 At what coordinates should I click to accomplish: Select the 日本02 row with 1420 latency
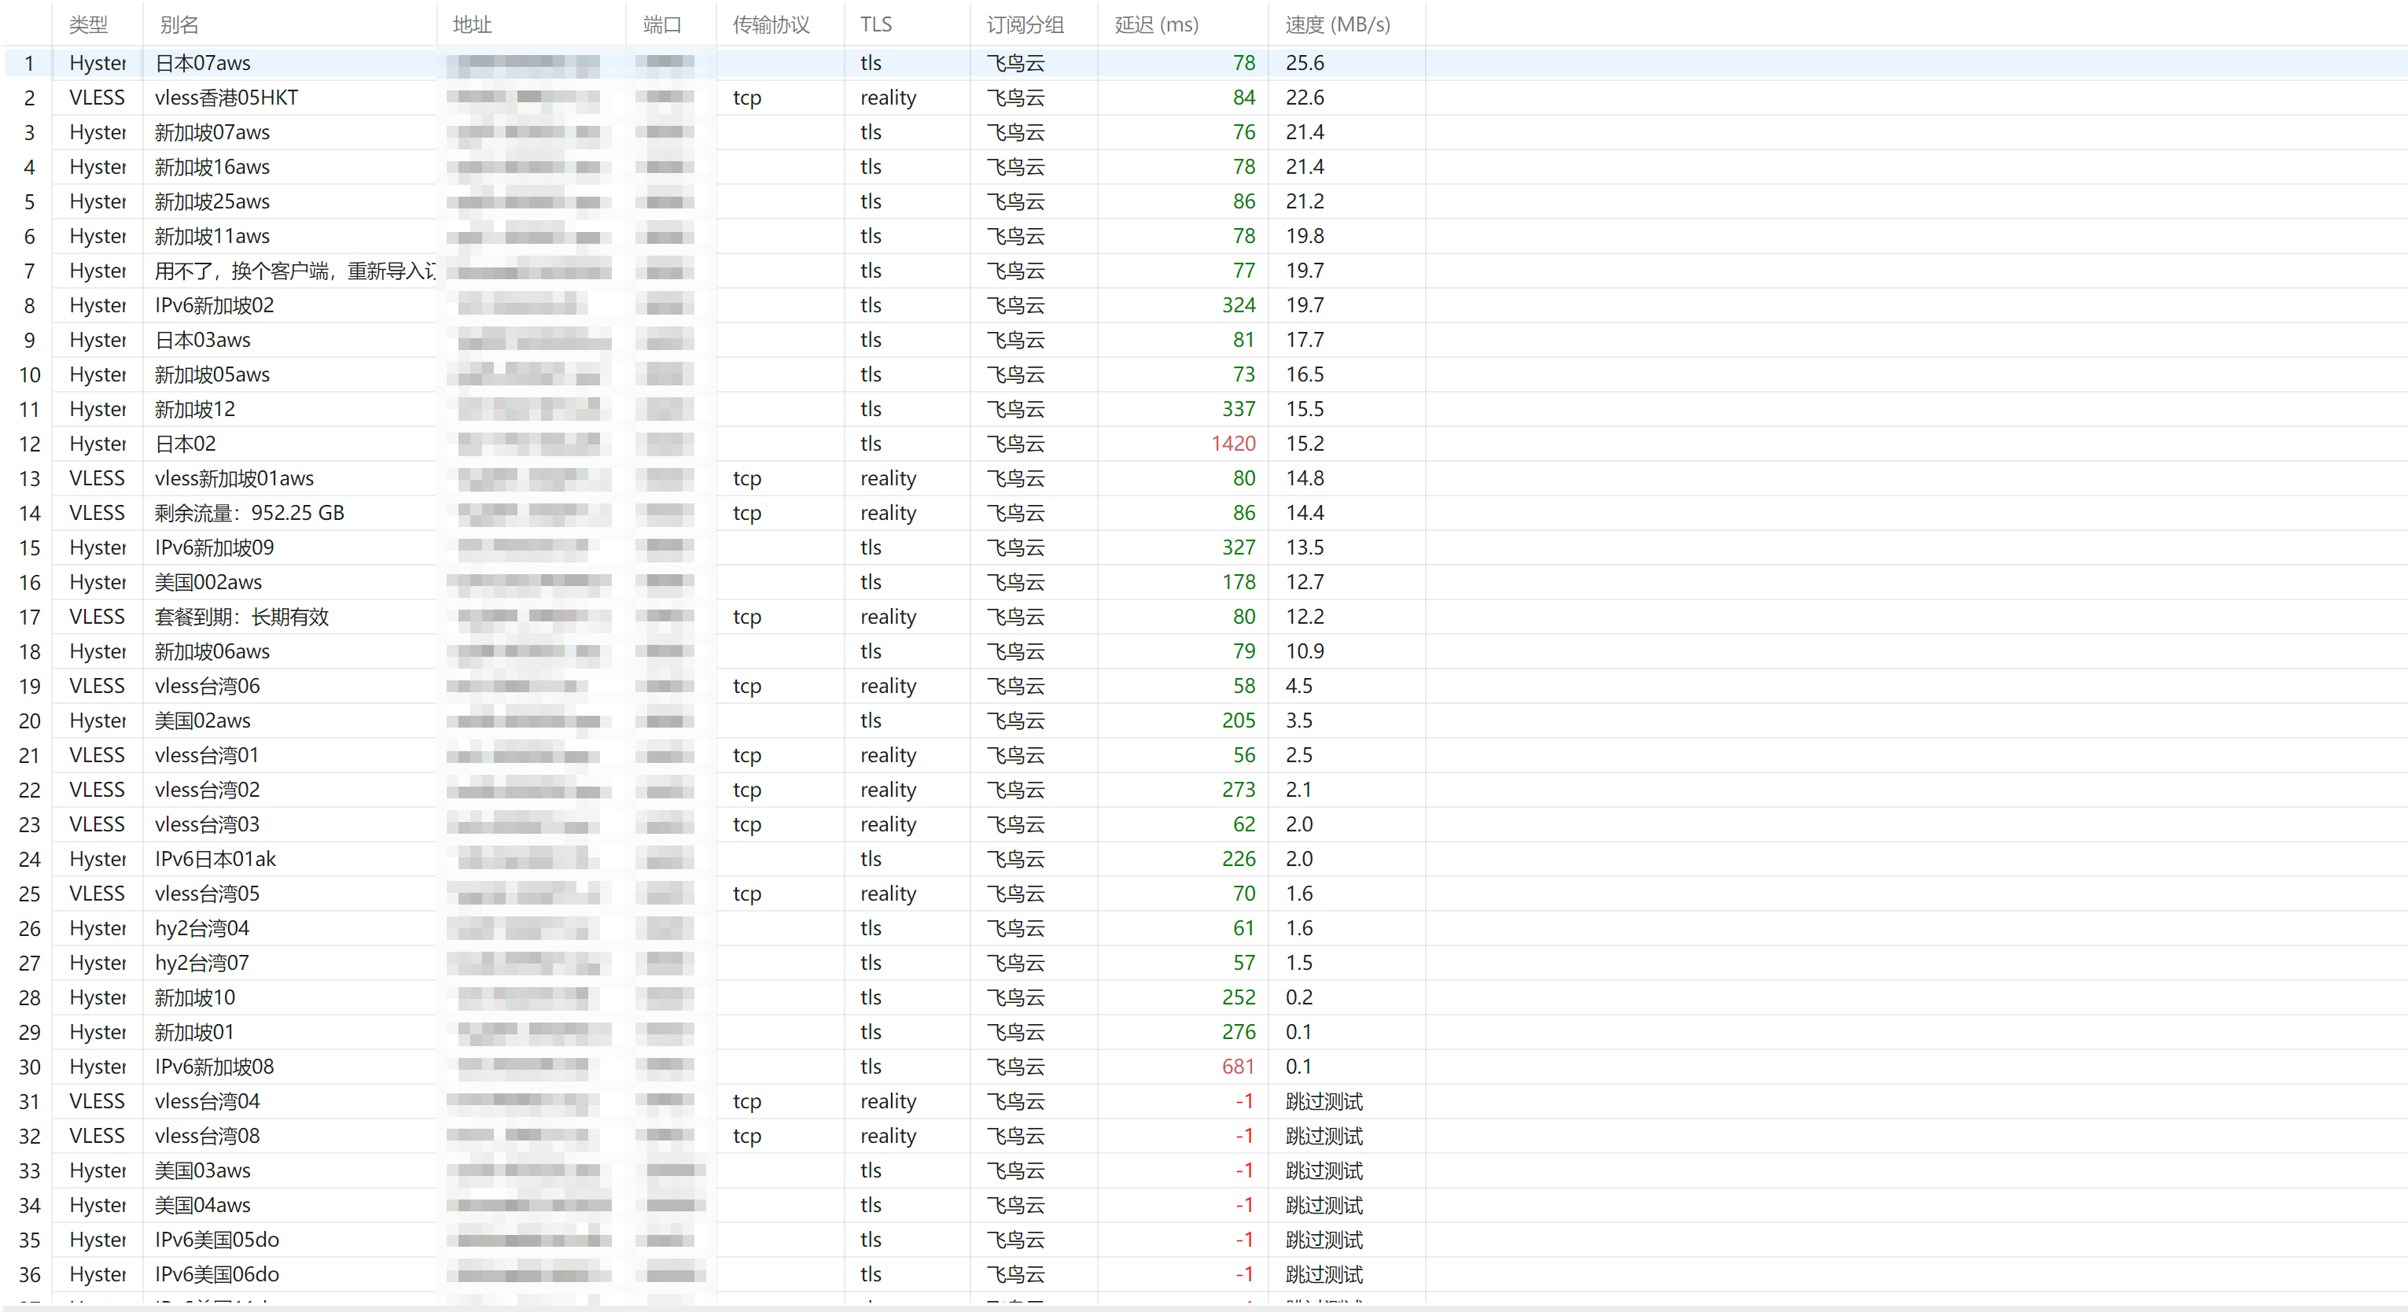pyautogui.click(x=1204, y=444)
